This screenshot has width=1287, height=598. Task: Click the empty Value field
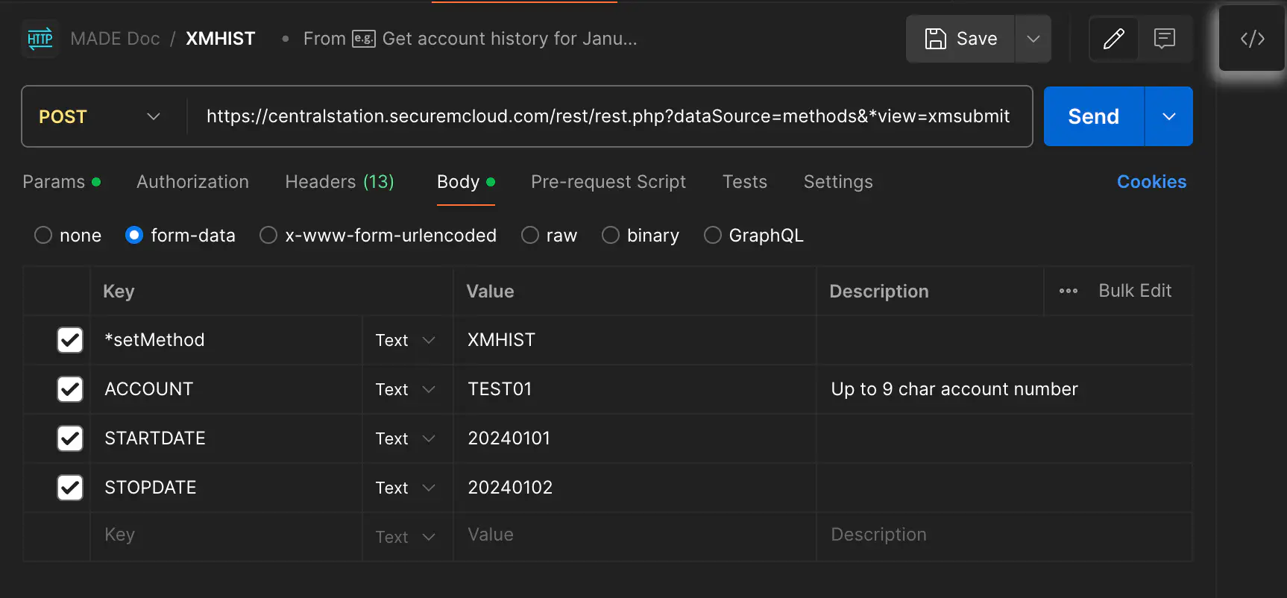click(635, 535)
